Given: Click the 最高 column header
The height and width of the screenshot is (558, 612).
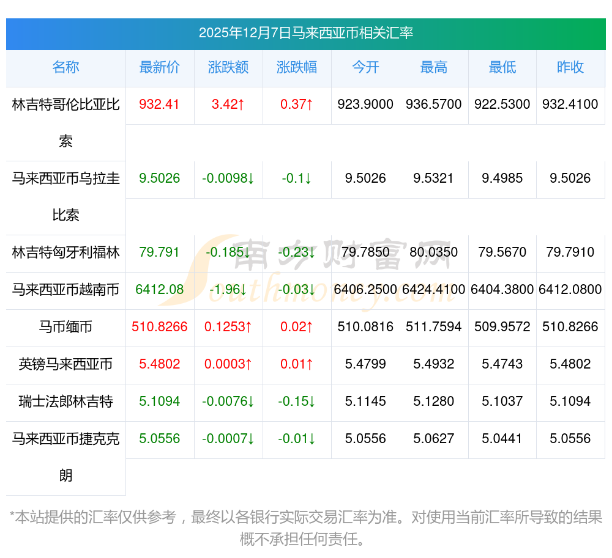Looking at the screenshot, I should coord(433,68).
